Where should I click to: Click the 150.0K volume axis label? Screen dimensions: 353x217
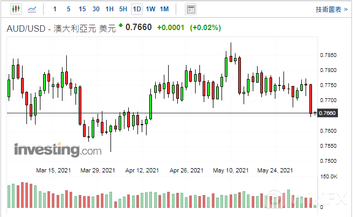coord(329,177)
